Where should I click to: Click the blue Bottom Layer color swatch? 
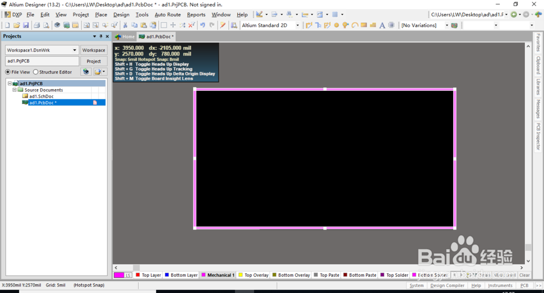[x=167, y=275]
